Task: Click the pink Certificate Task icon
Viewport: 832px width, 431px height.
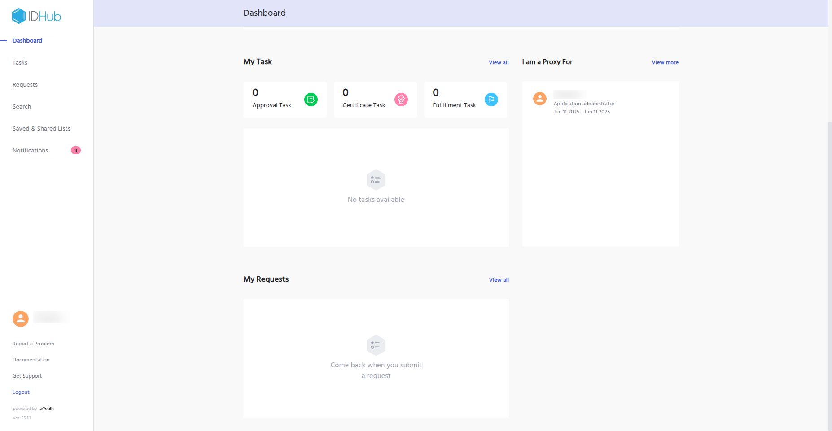Action: click(x=401, y=100)
